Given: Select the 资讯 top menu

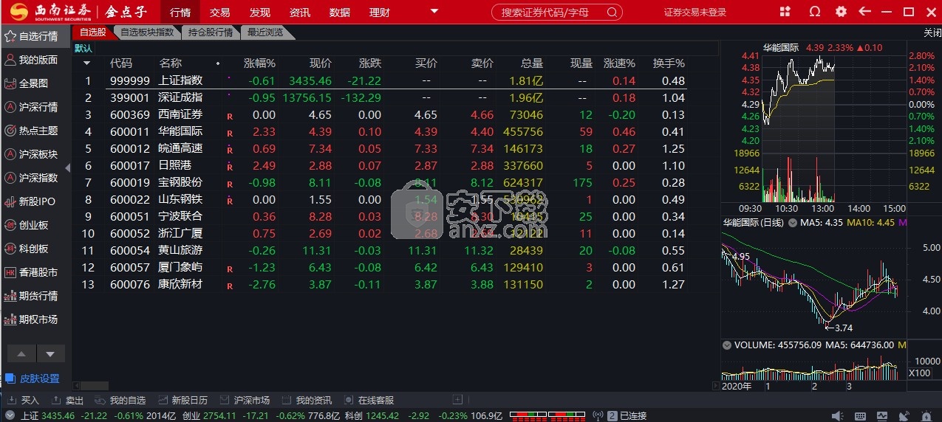Looking at the screenshot, I should pos(299,13).
